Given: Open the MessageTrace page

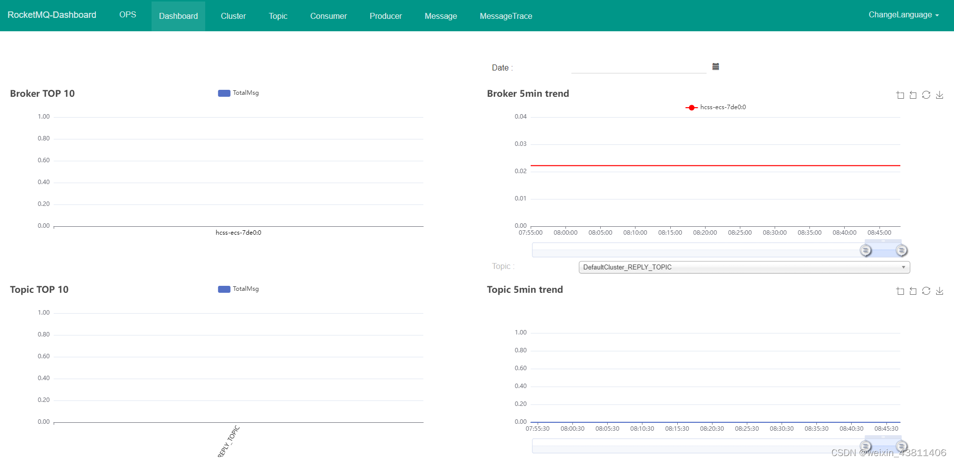Looking at the screenshot, I should (506, 16).
